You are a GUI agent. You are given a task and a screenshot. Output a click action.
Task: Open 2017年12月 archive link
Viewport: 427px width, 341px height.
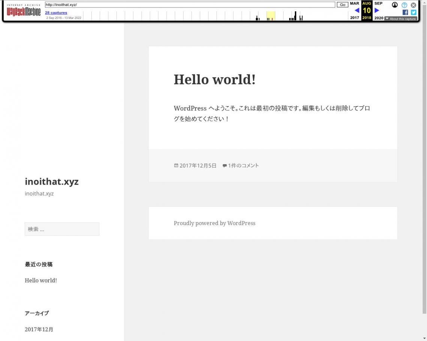click(x=39, y=329)
